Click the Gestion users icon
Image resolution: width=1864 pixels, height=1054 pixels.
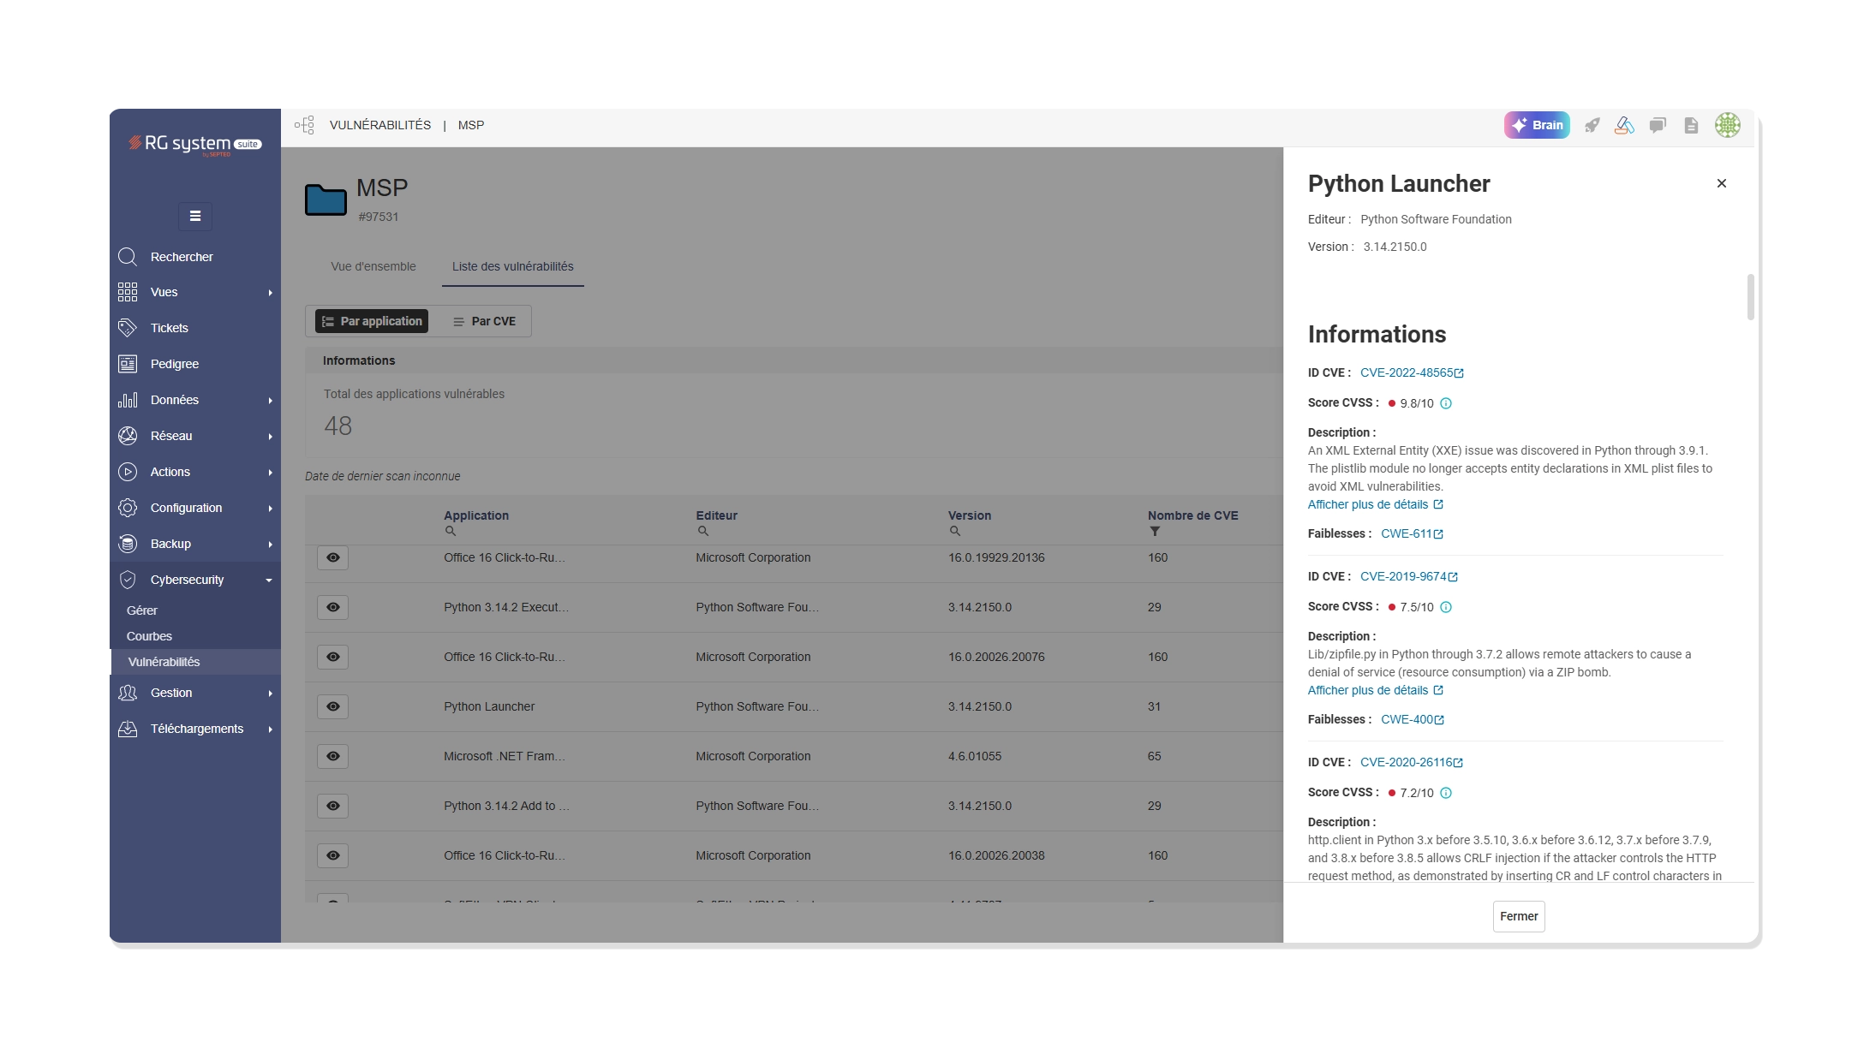(x=128, y=693)
